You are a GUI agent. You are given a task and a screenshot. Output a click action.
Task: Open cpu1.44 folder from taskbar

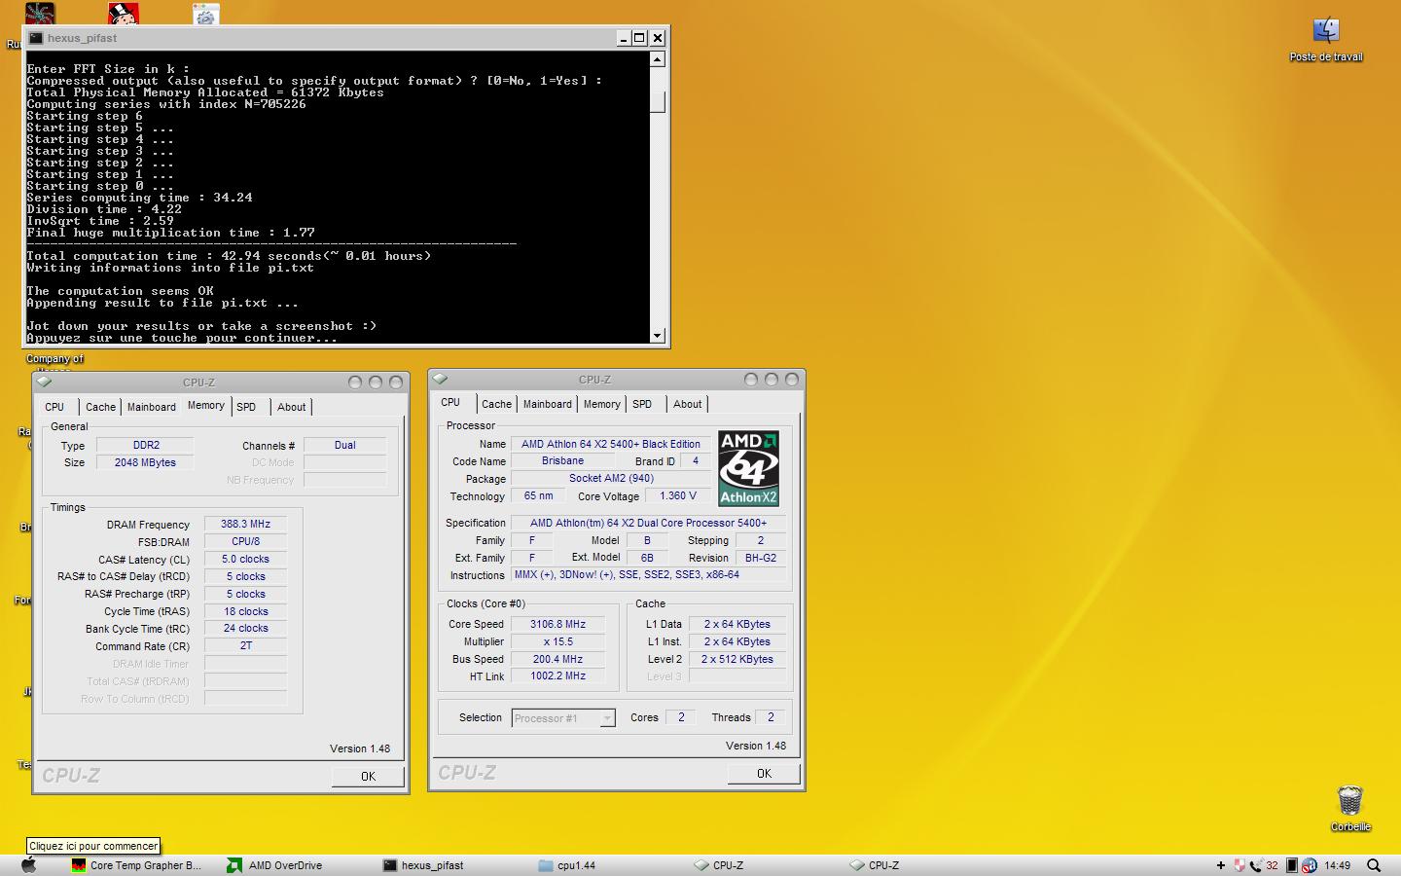(566, 865)
